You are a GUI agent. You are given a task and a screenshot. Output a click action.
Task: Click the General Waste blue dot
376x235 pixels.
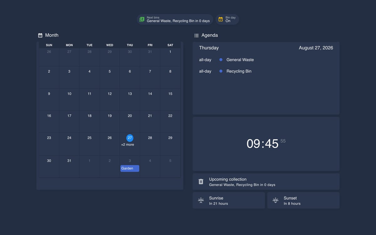[x=221, y=60]
